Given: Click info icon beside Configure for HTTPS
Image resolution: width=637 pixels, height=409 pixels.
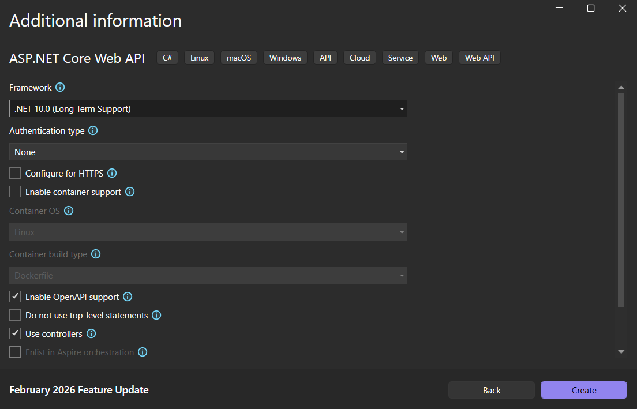Looking at the screenshot, I should click(113, 173).
